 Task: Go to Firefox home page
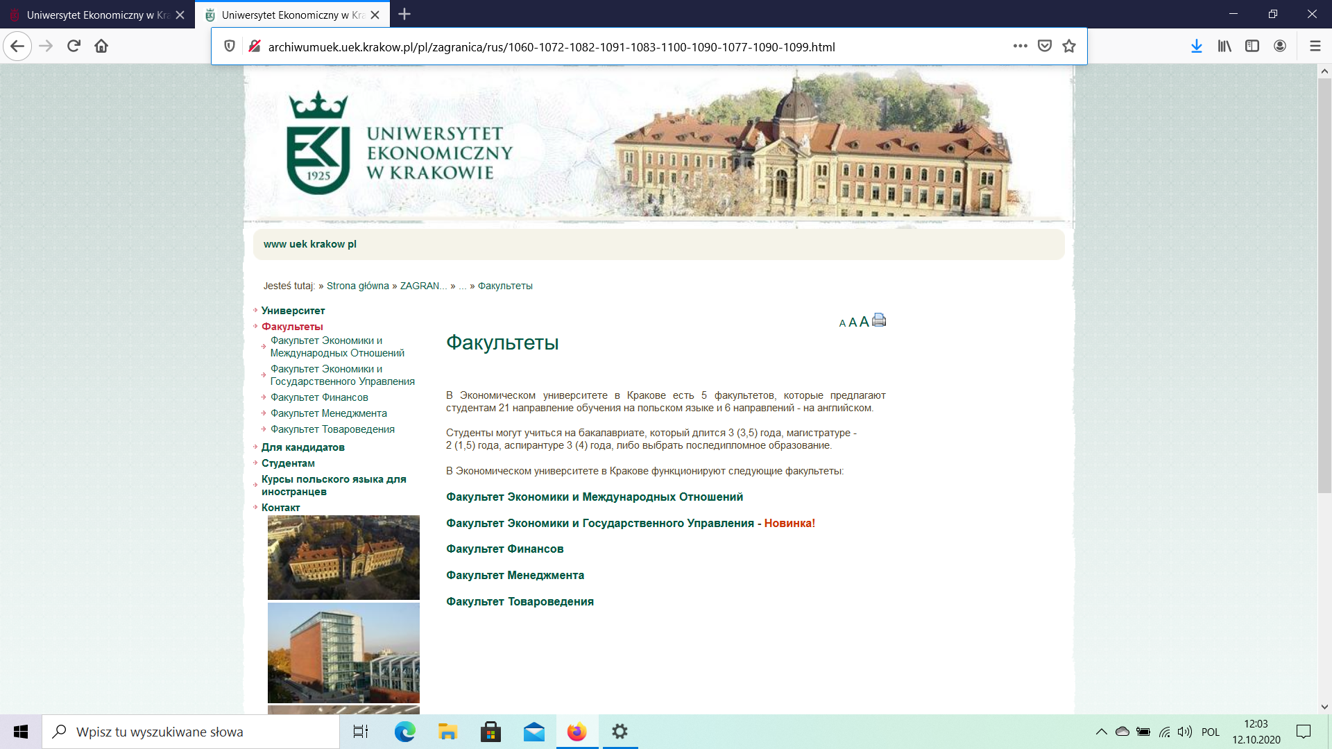(x=101, y=46)
